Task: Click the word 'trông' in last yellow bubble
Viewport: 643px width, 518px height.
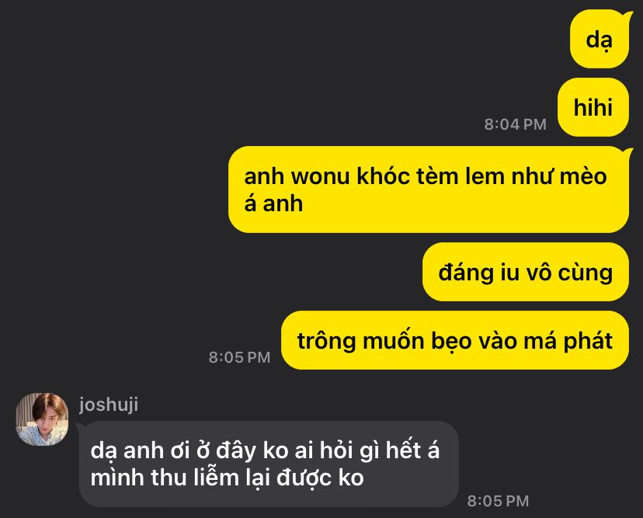Action: (x=326, y=342)
